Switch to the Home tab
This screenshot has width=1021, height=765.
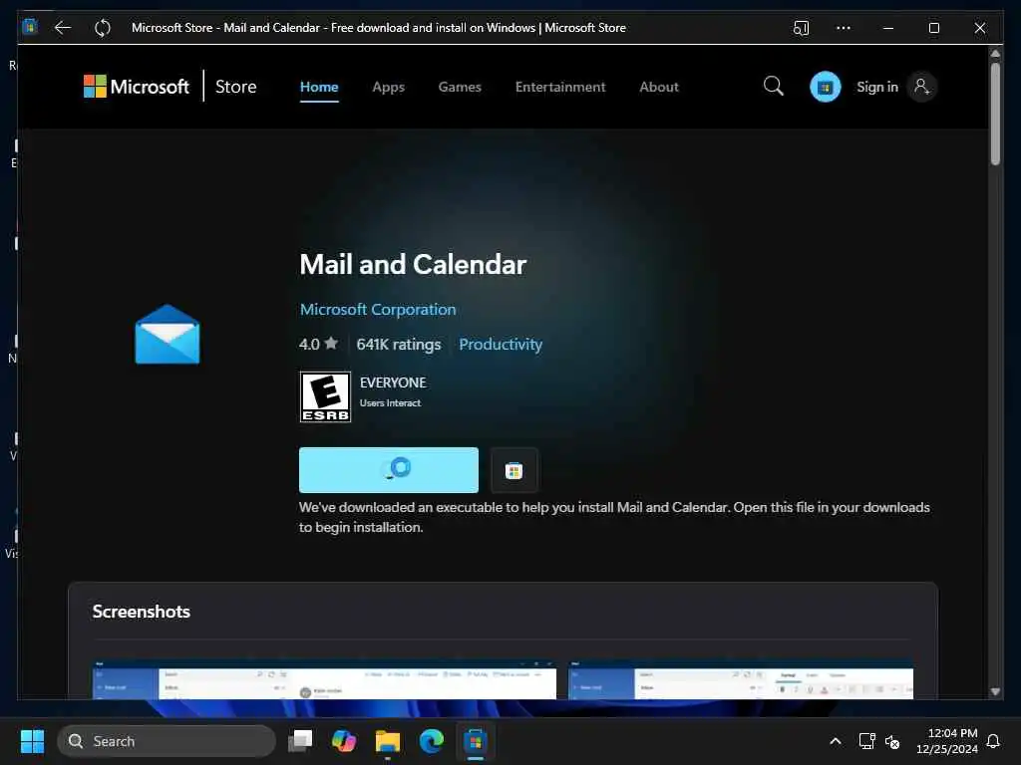319,87
